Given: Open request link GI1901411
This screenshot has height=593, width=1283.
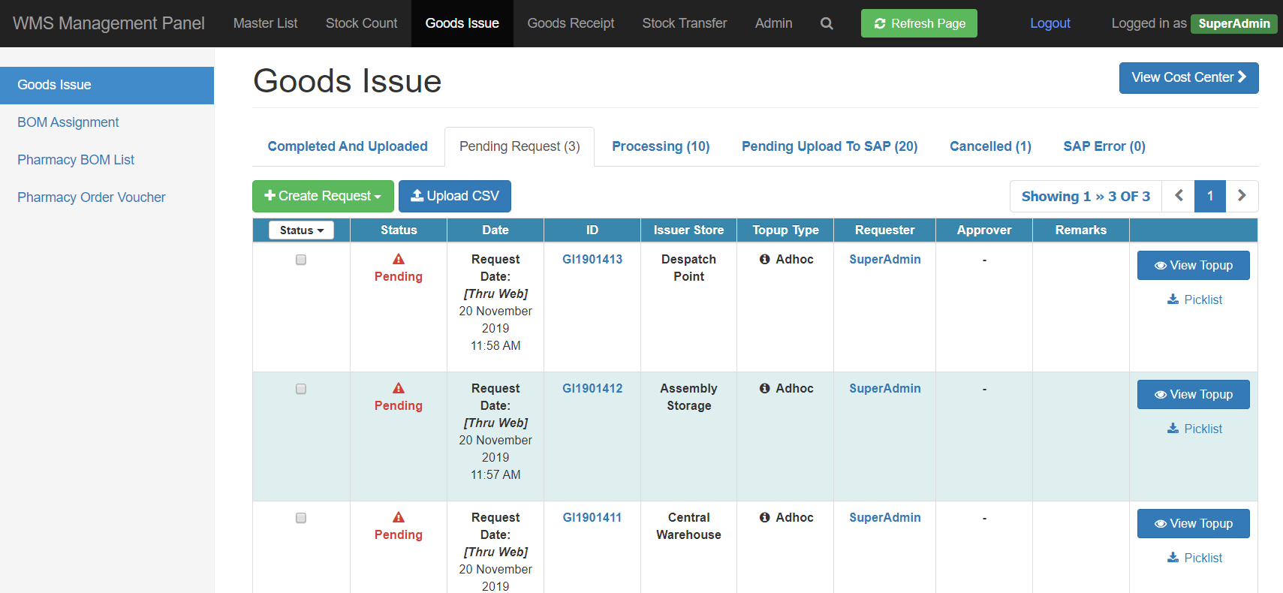Looking at the screenshot, I should 592,517.
